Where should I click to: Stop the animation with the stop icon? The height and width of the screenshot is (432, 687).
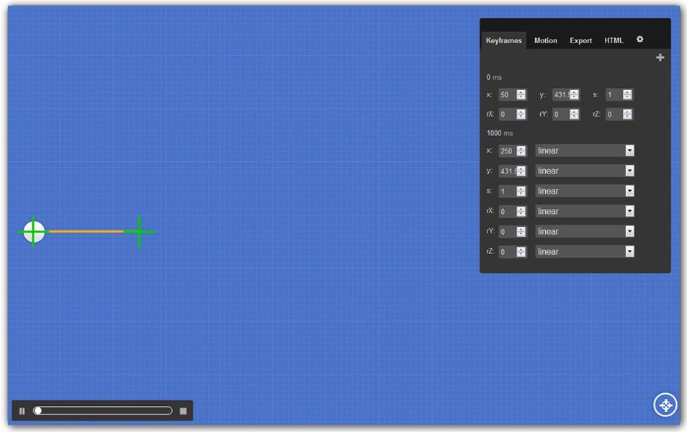tap(184, 410)
